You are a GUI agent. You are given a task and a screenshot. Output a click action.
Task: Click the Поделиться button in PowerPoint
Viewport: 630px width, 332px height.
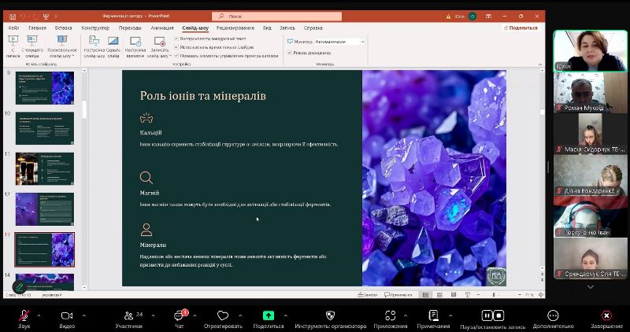[x=520, y=28]
